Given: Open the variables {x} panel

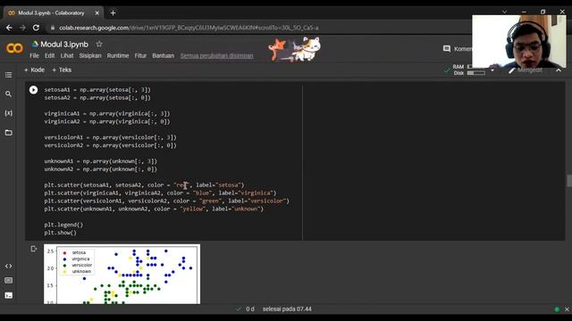Looking at the screenshot, I should 8,113.
